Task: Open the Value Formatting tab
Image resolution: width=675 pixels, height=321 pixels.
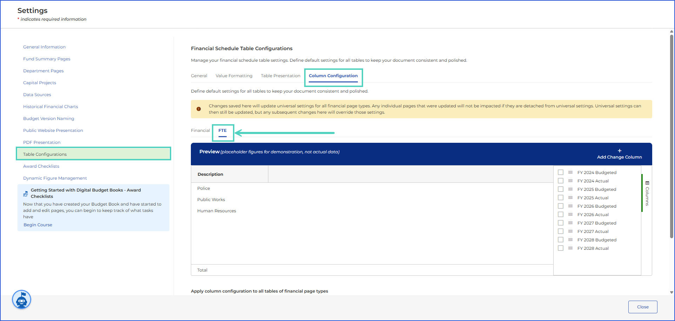Action: [234, 76]
